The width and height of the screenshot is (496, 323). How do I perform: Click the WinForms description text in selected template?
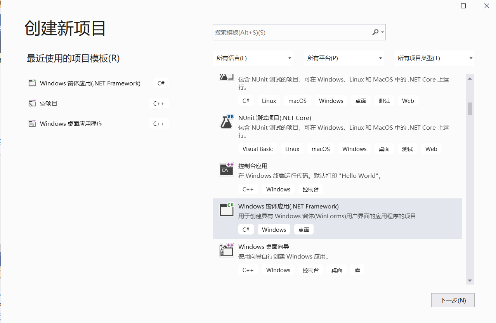(x=327, y=216)
